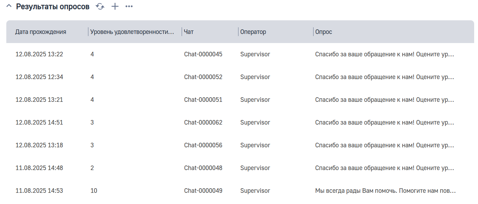Open the Chat-0000056 record
The image size is (478, 204).
pyautogui.click(x=203, y=145)
